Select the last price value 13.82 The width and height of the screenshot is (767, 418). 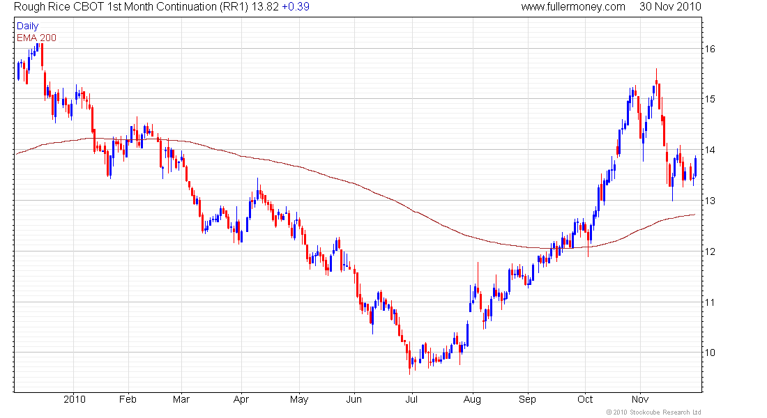pyautogui.click(x=265, y=7)
